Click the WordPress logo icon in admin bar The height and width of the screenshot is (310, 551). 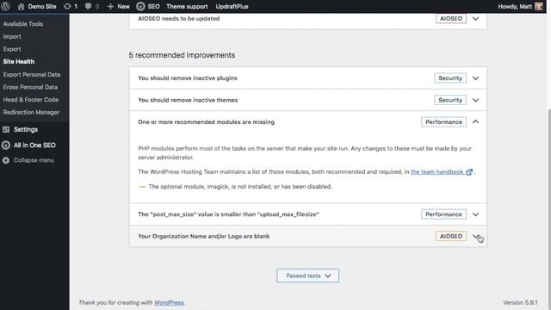[6, 6]
